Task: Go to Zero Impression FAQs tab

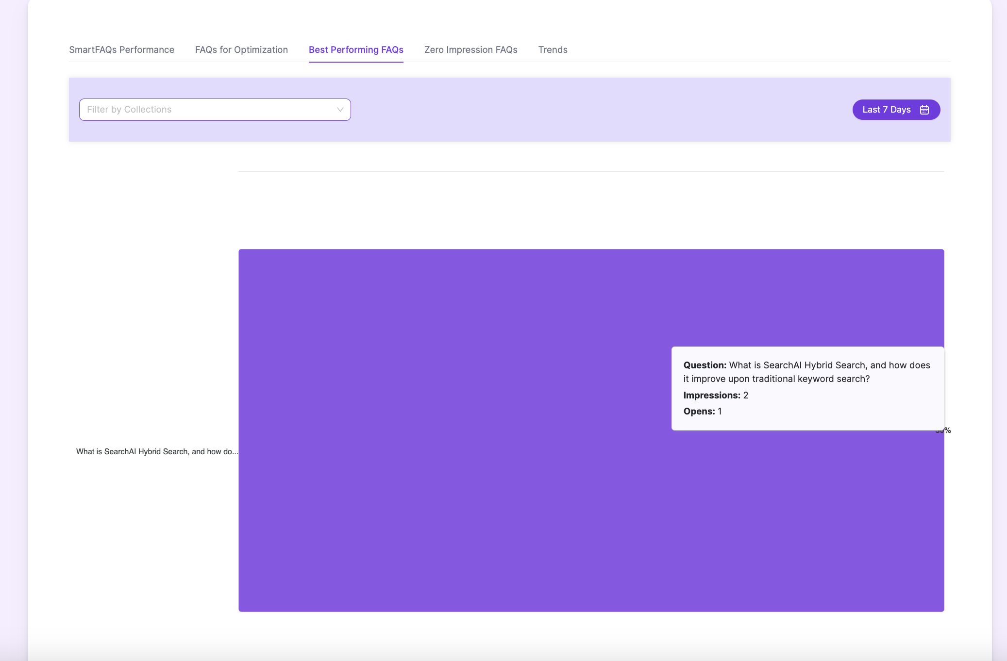Action: pos(470,50)
